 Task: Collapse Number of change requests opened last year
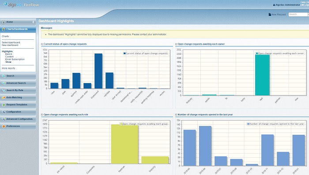pyautogui.click(x=176, y=114)
